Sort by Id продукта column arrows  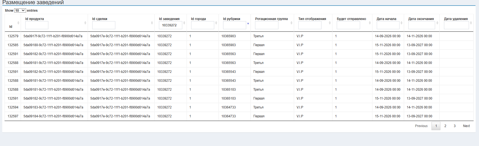pyautogui.click(x=85, y=23)
